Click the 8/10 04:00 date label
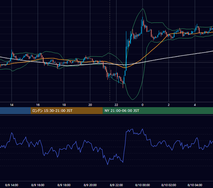 [x=195, y=185]
